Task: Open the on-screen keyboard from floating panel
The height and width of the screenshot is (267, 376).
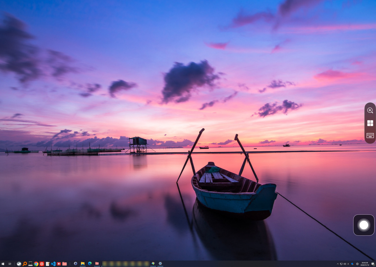Action: (x=370, y=135)
